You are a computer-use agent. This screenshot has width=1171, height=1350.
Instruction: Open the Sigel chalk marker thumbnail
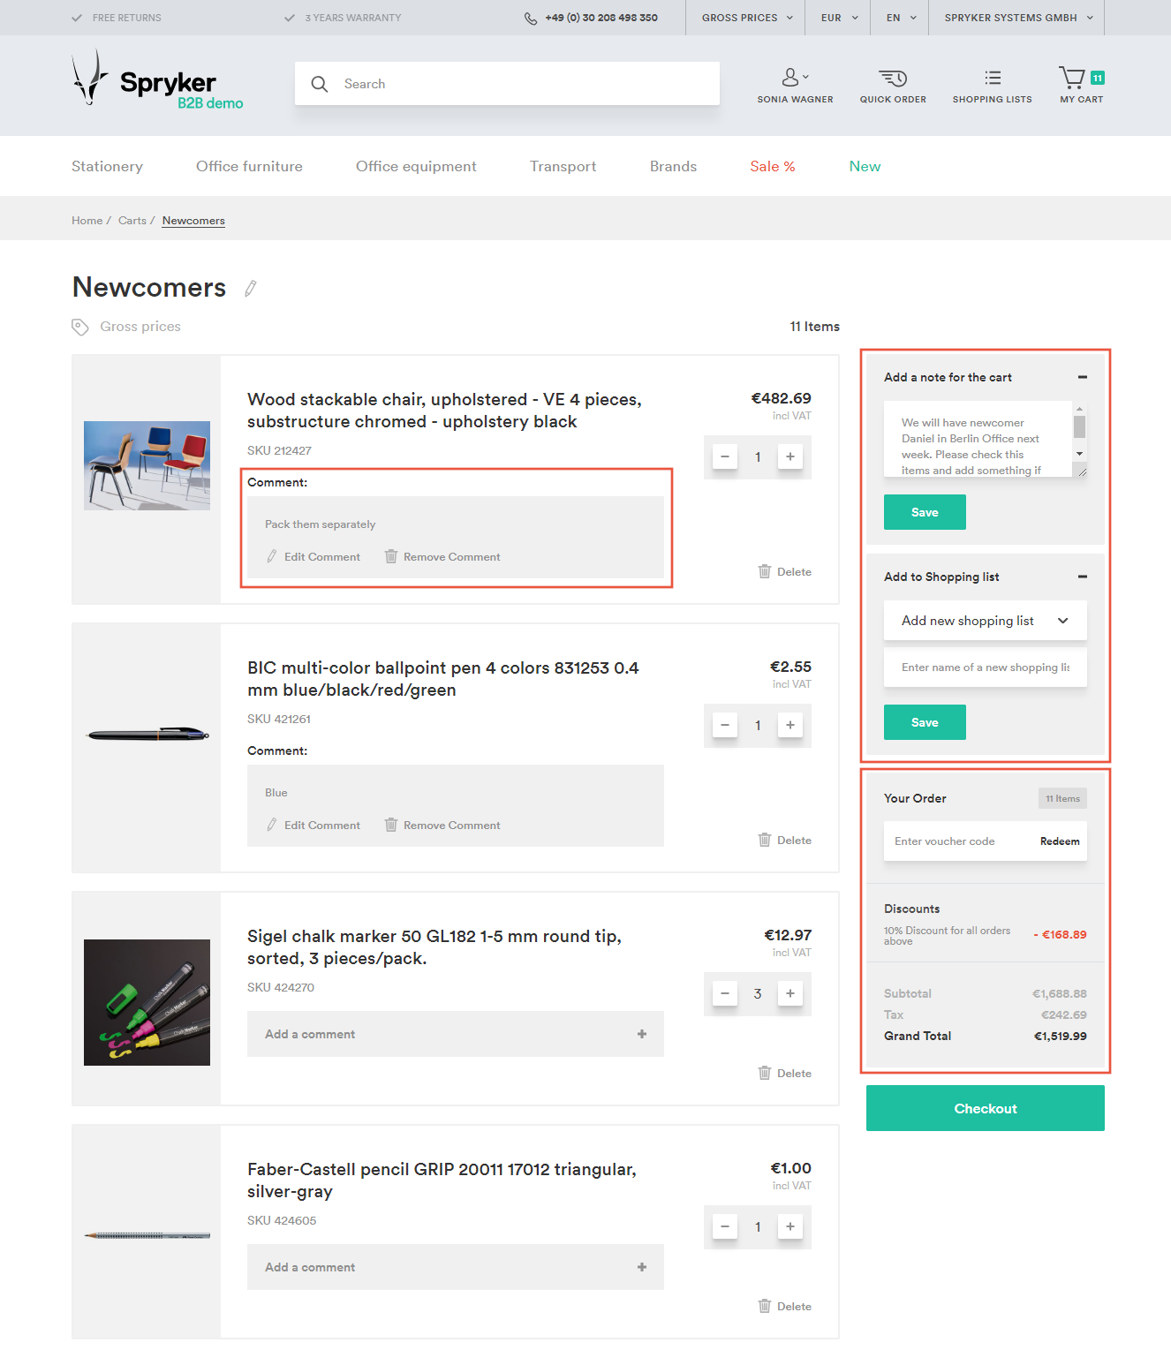pyautogui.click(x=147, y=1002)
